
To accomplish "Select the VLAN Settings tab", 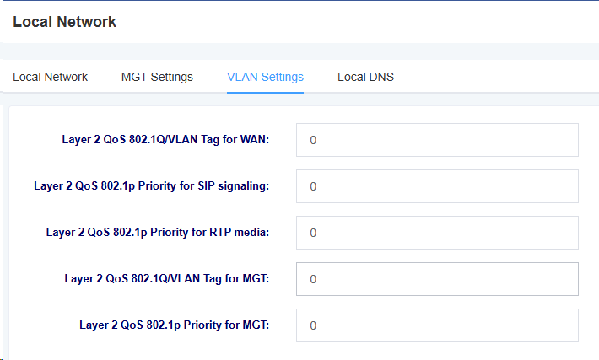I will pos(265,77).
